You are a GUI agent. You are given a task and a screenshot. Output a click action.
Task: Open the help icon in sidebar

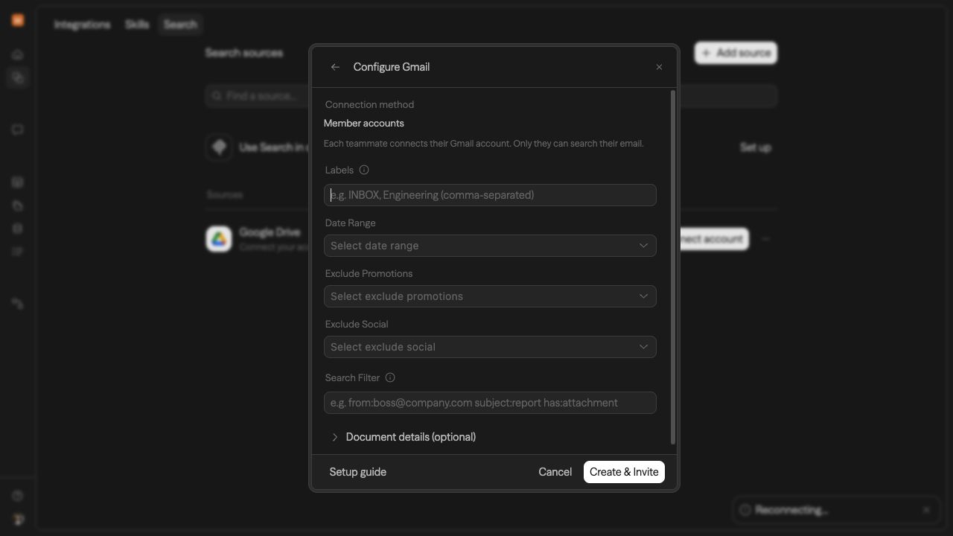tap(18, 496)
